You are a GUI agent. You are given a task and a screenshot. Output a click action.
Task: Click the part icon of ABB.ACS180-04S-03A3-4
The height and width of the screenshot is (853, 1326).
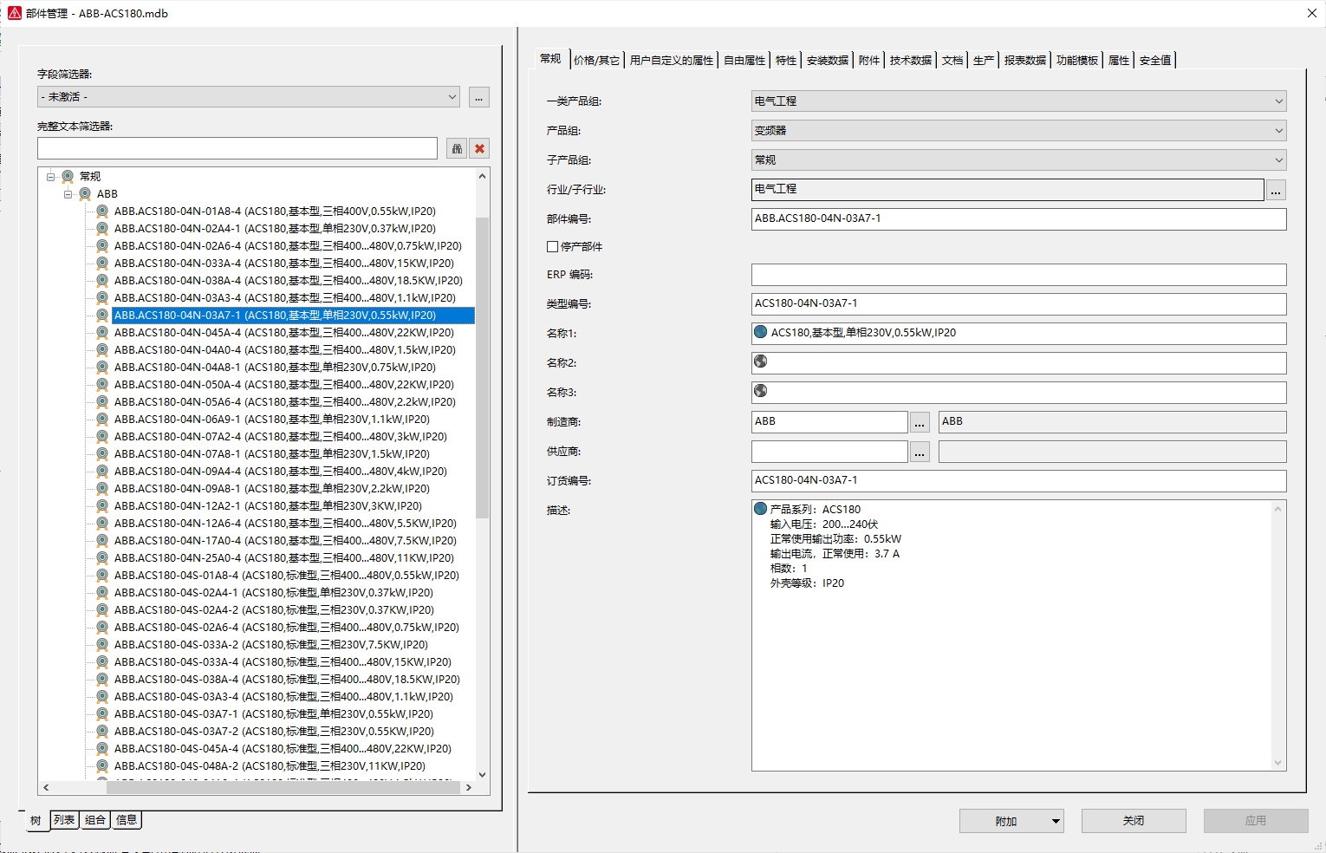(x=102, y=696)
